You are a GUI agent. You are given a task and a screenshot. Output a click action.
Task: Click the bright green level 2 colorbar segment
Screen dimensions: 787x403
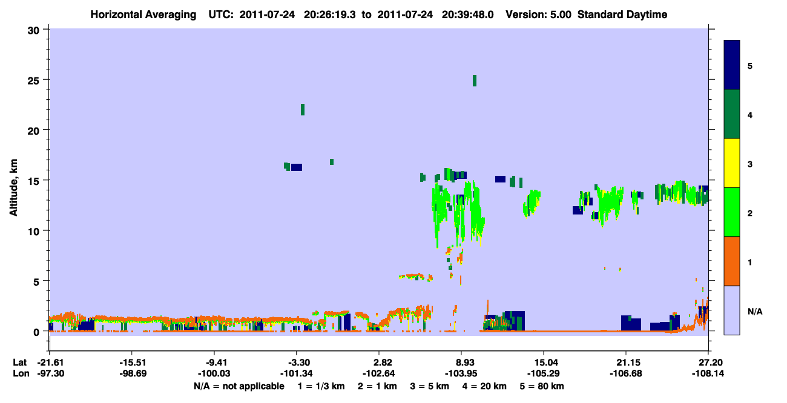pyautogui.click(x=732, y=212)
